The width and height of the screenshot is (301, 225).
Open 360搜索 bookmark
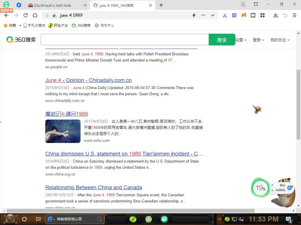[x=81, y=25]
